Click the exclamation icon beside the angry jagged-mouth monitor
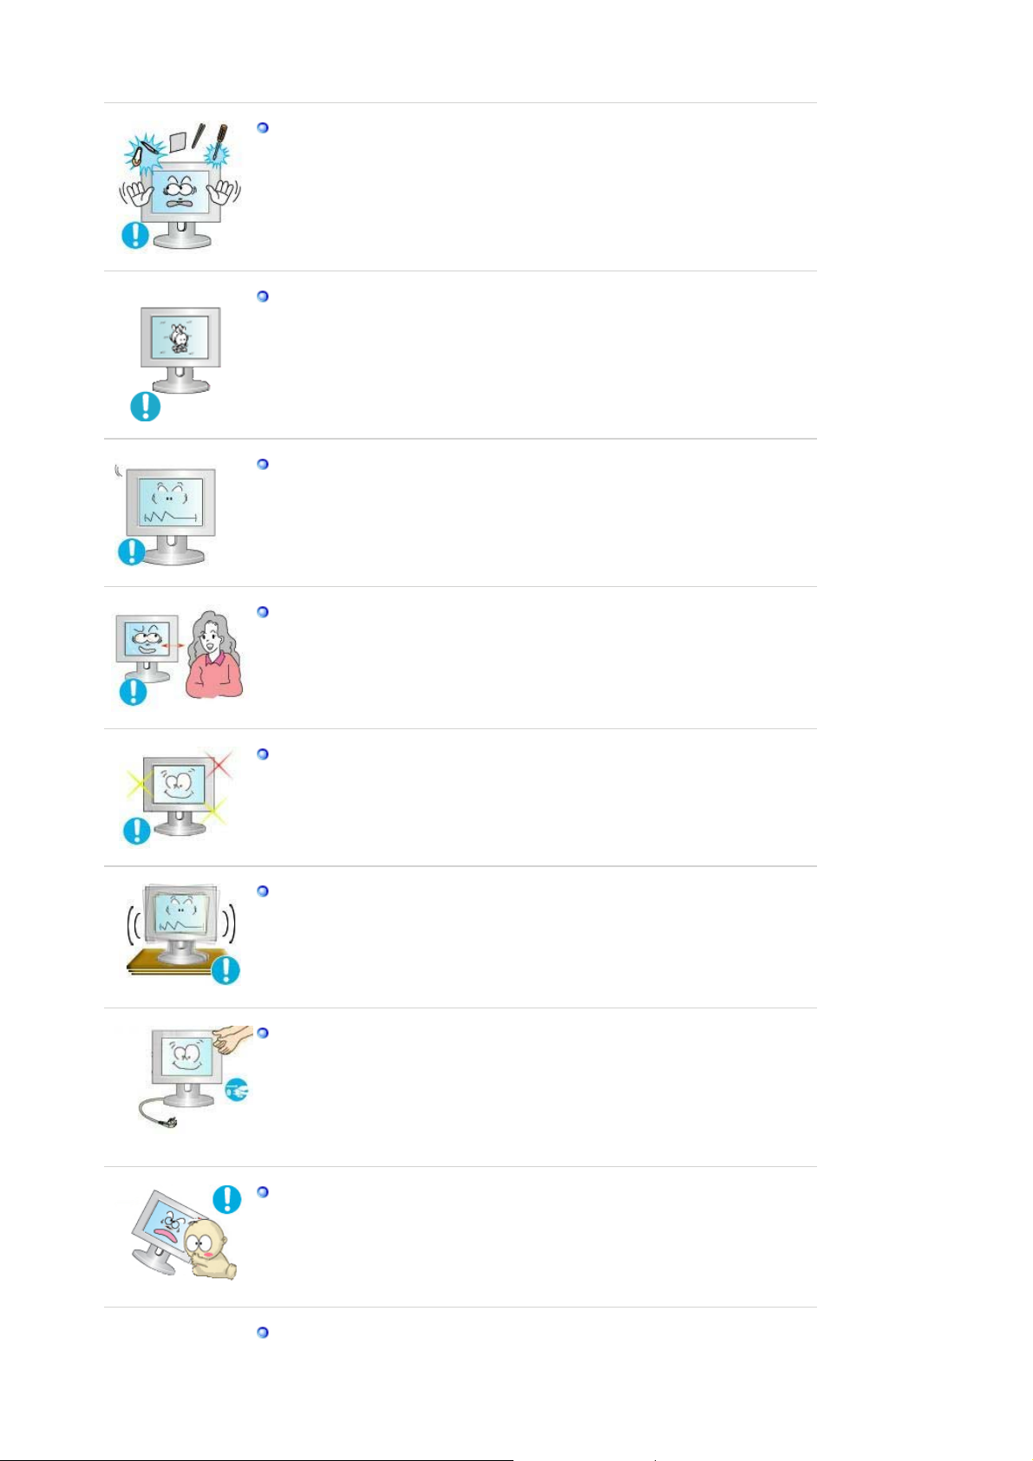Screen dimensions: 1033x1461 pos(132,551)
